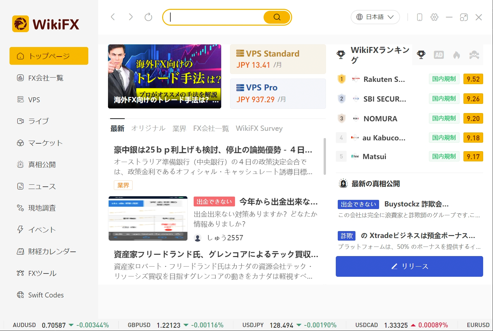Viewport: 493px width, 331px height.
Task: Click the red 出金できない tag on post
Action: pyautogui.click(x=214, y=201)
